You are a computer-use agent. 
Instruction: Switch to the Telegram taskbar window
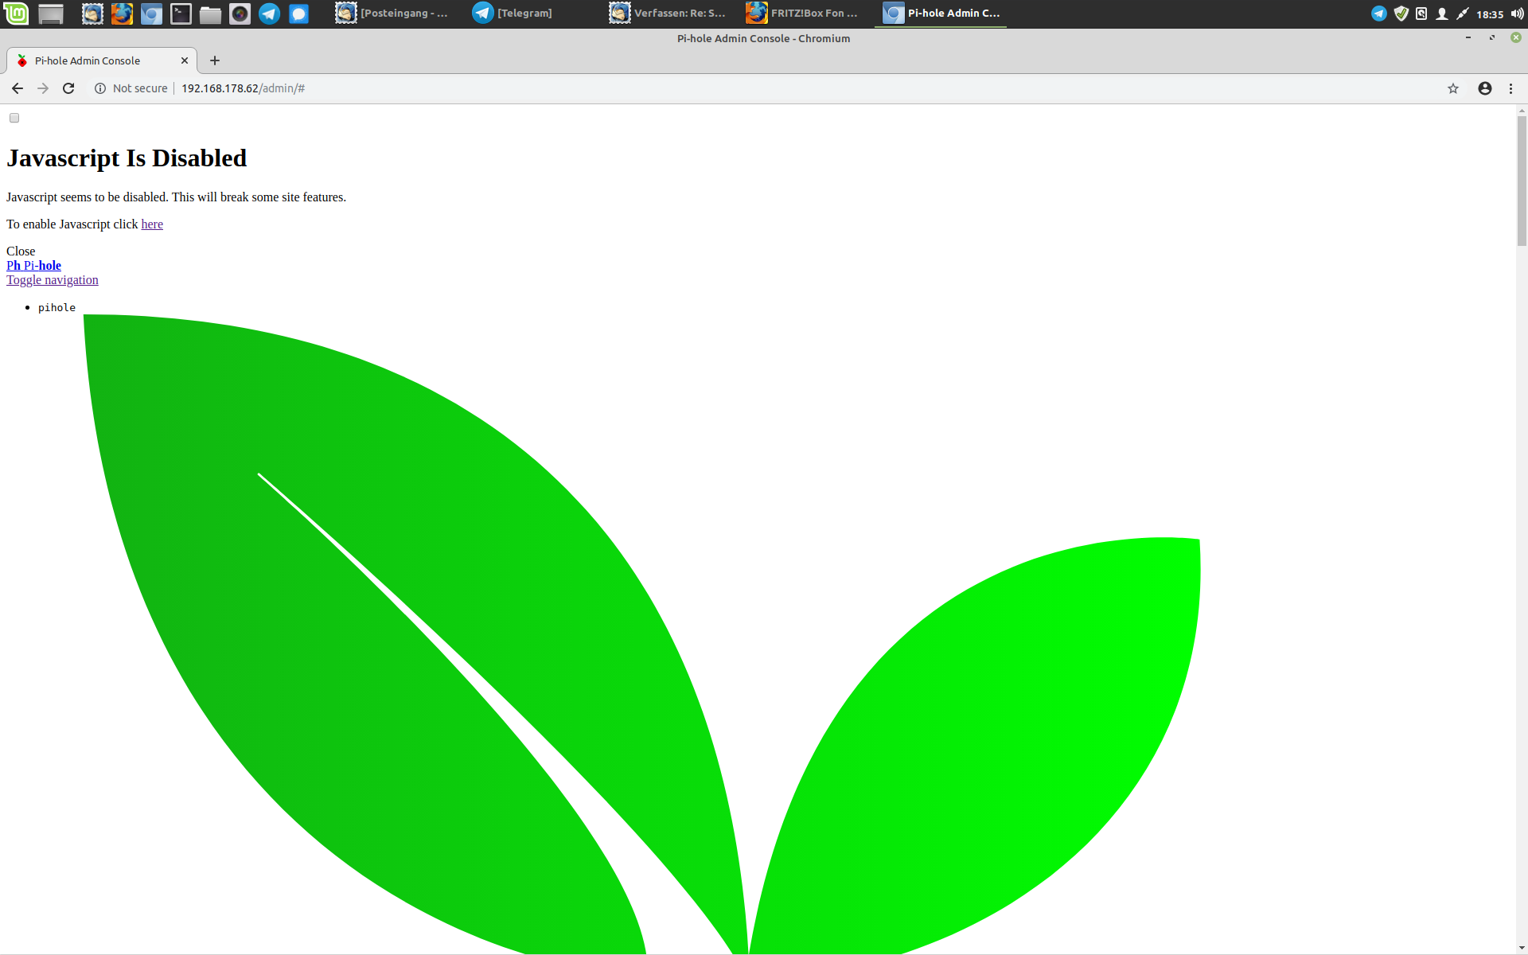click(x=528, y=14)
